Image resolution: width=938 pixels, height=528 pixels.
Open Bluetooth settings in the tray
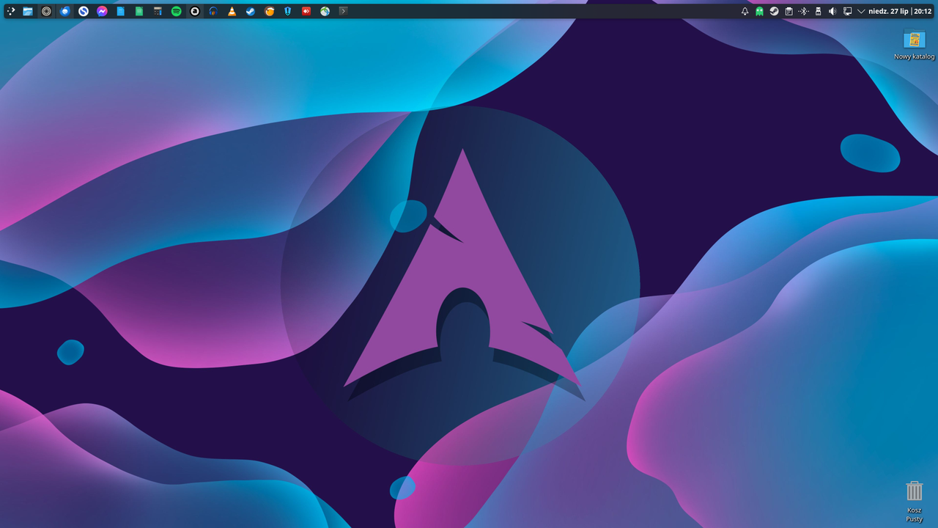[803, 11]
